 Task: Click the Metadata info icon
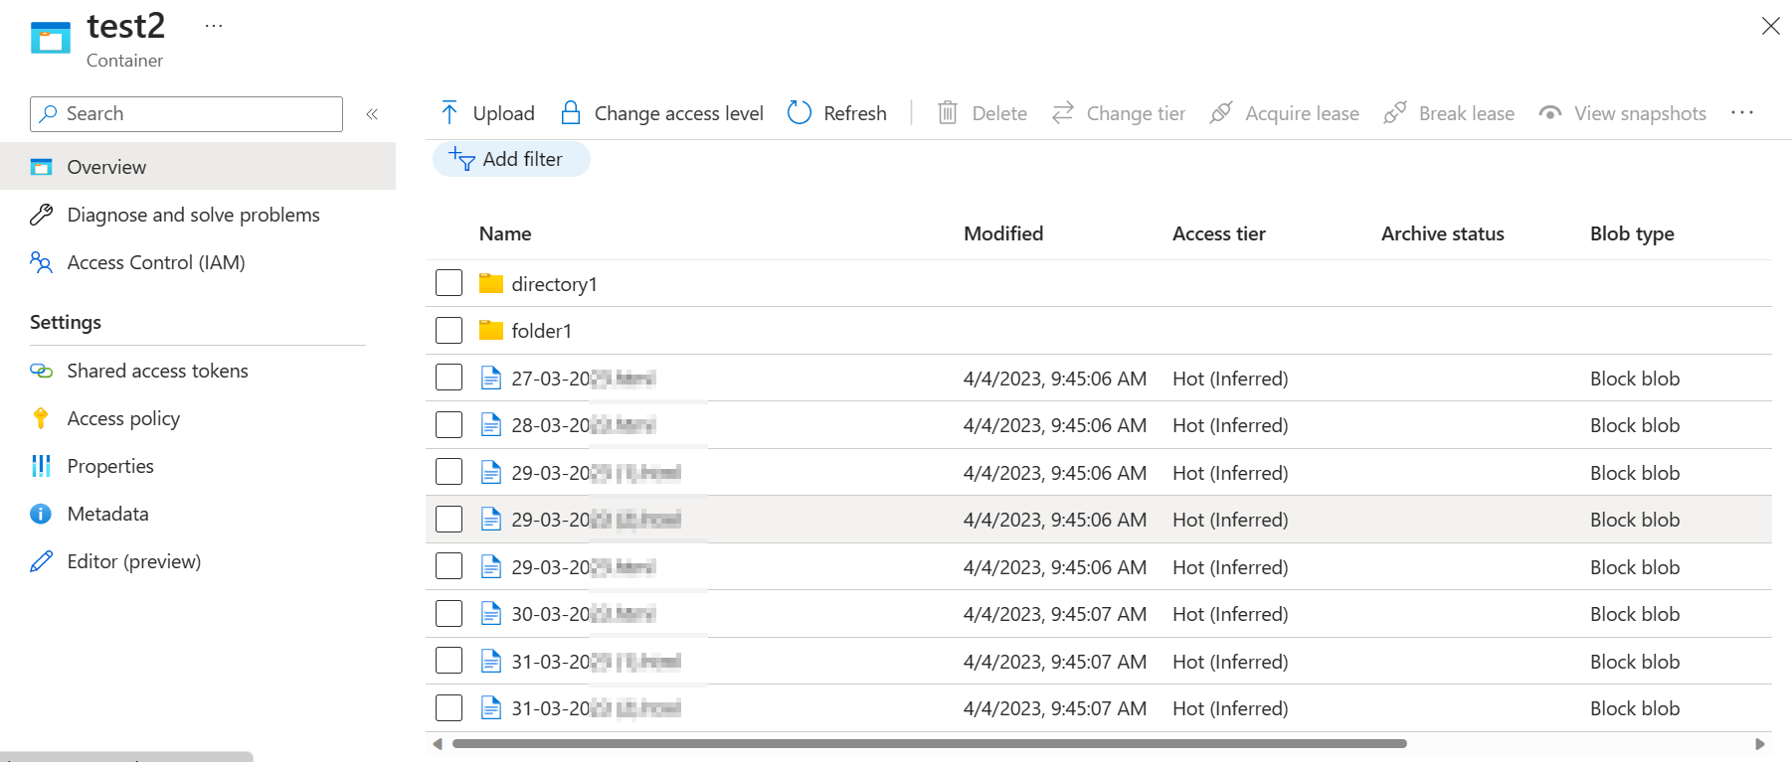(x=41, y=514)
